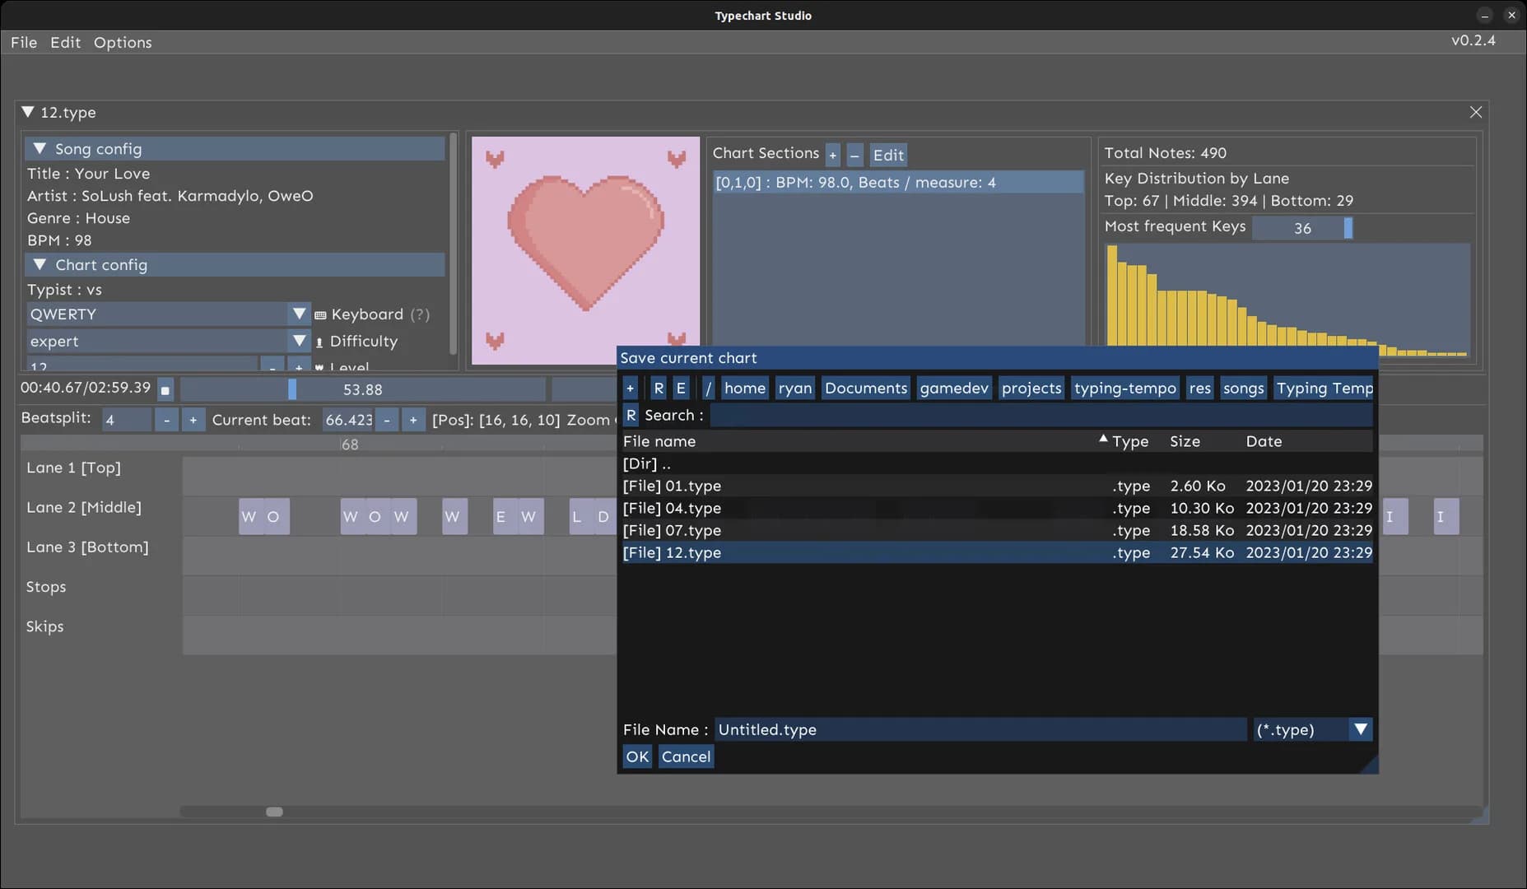Remove chart section with minus button

[x=854, y=155]
